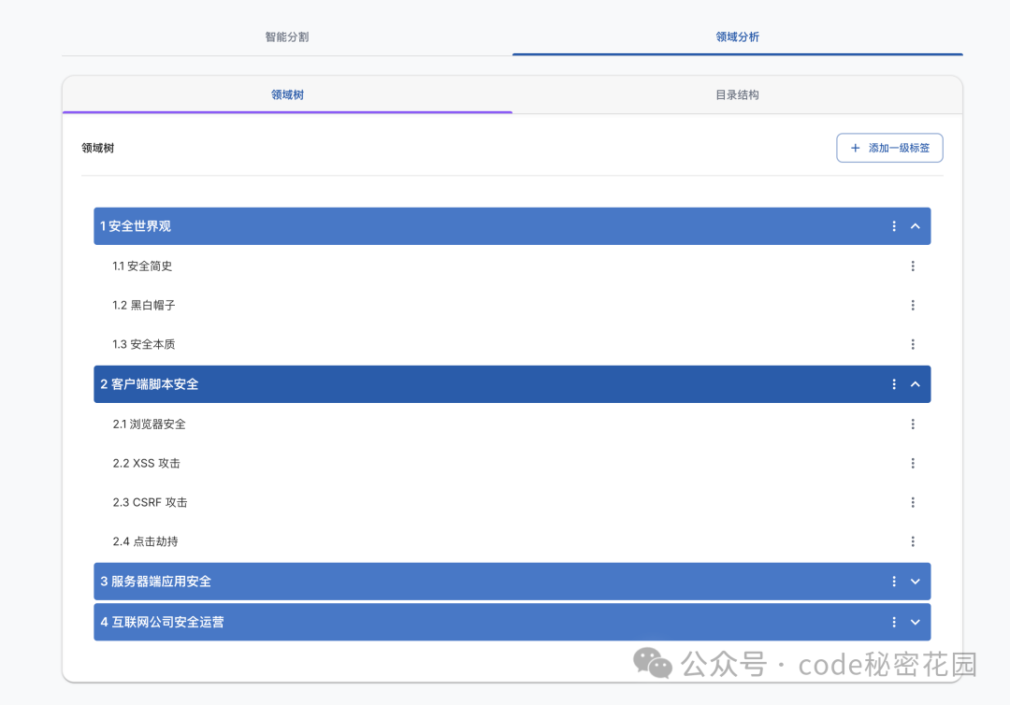Select the 2.1 浏览器安全 tree item
The height and width of the screenshot is (705, 1010).
pyautogui.click(x=512, y=424)
